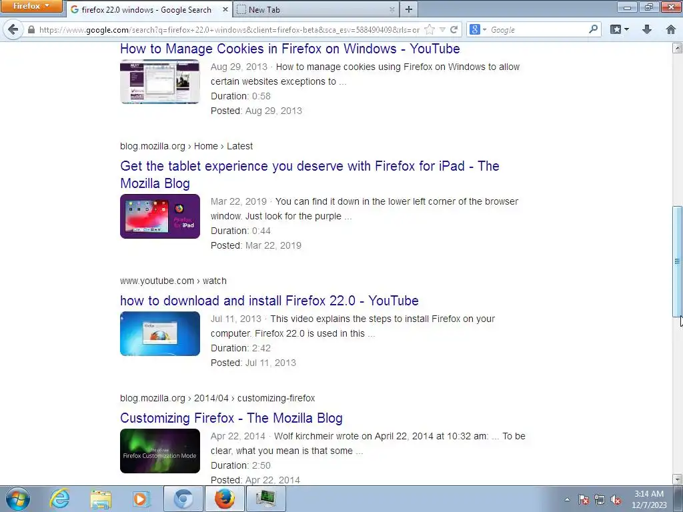This screenshot has width=683, height=512.
Task: Launch Internet Explorer from the taskbar
Action: click(x=59, y=499)
